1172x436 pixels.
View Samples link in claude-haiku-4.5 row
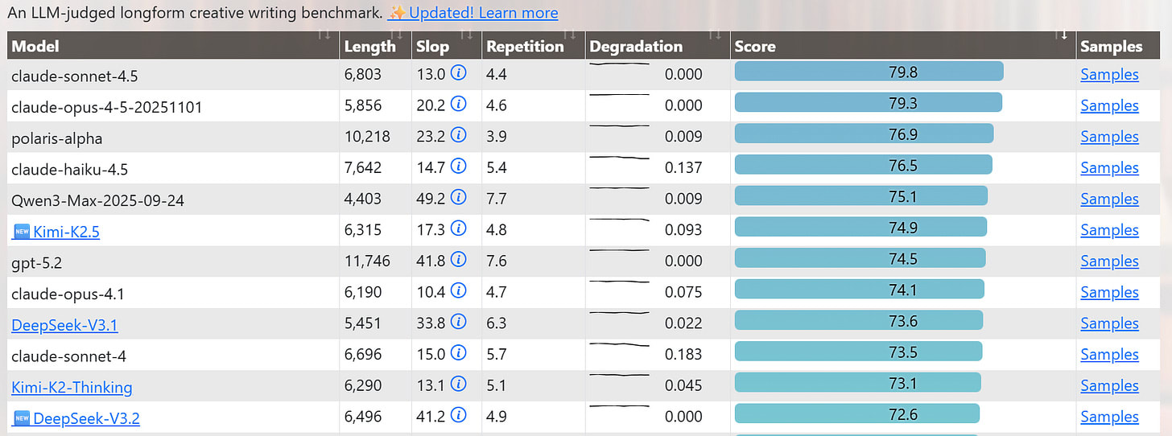pyautogui.click(x=1109, y=167)
